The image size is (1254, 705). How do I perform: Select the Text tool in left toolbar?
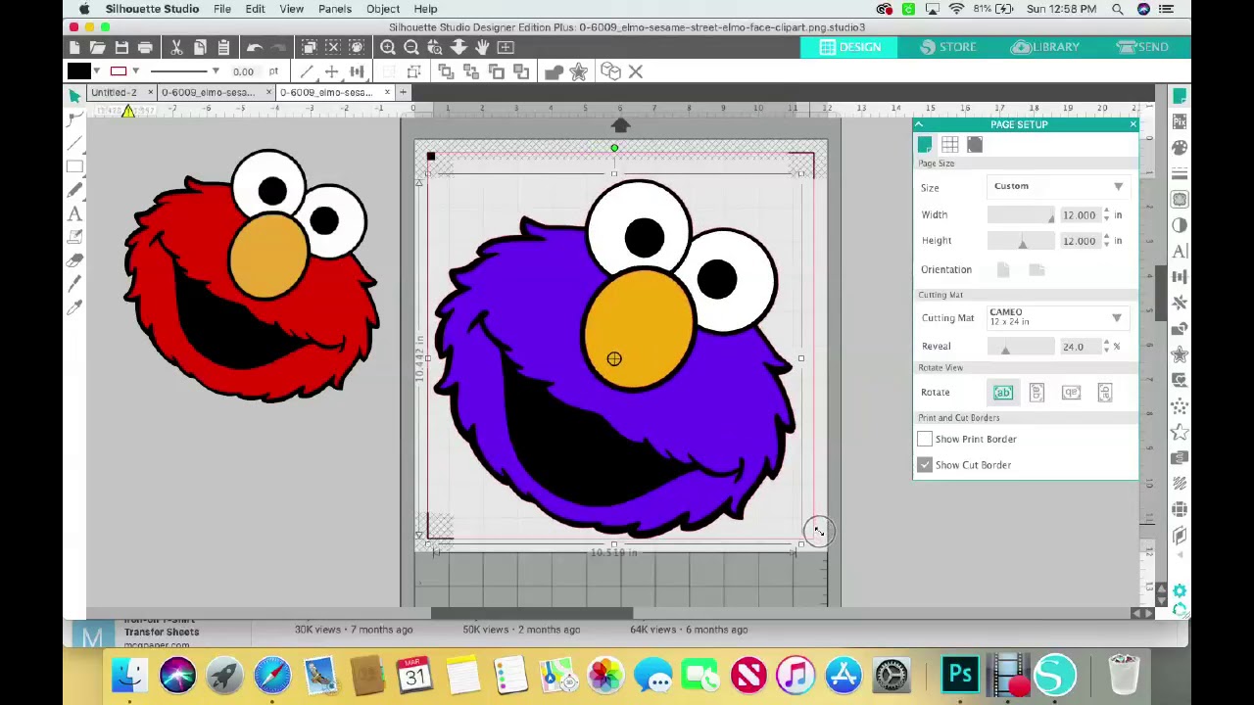pyautogui.click(x=74, y=213)
